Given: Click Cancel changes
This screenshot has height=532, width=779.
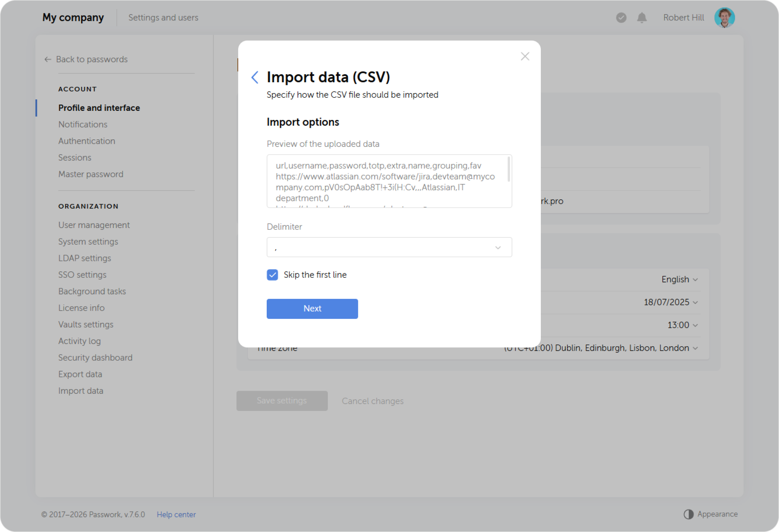Looking at the screenshot, I should tap(373, 401).
